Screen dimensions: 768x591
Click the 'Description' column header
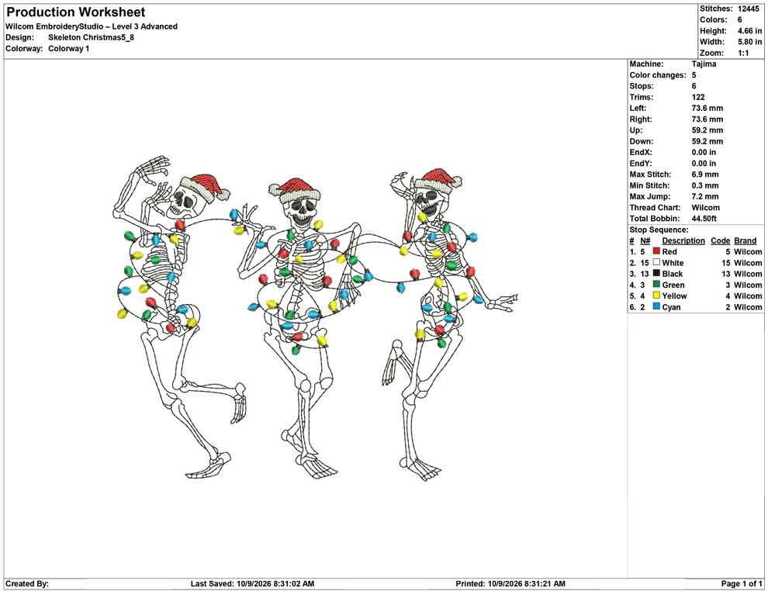coord(683,240)
